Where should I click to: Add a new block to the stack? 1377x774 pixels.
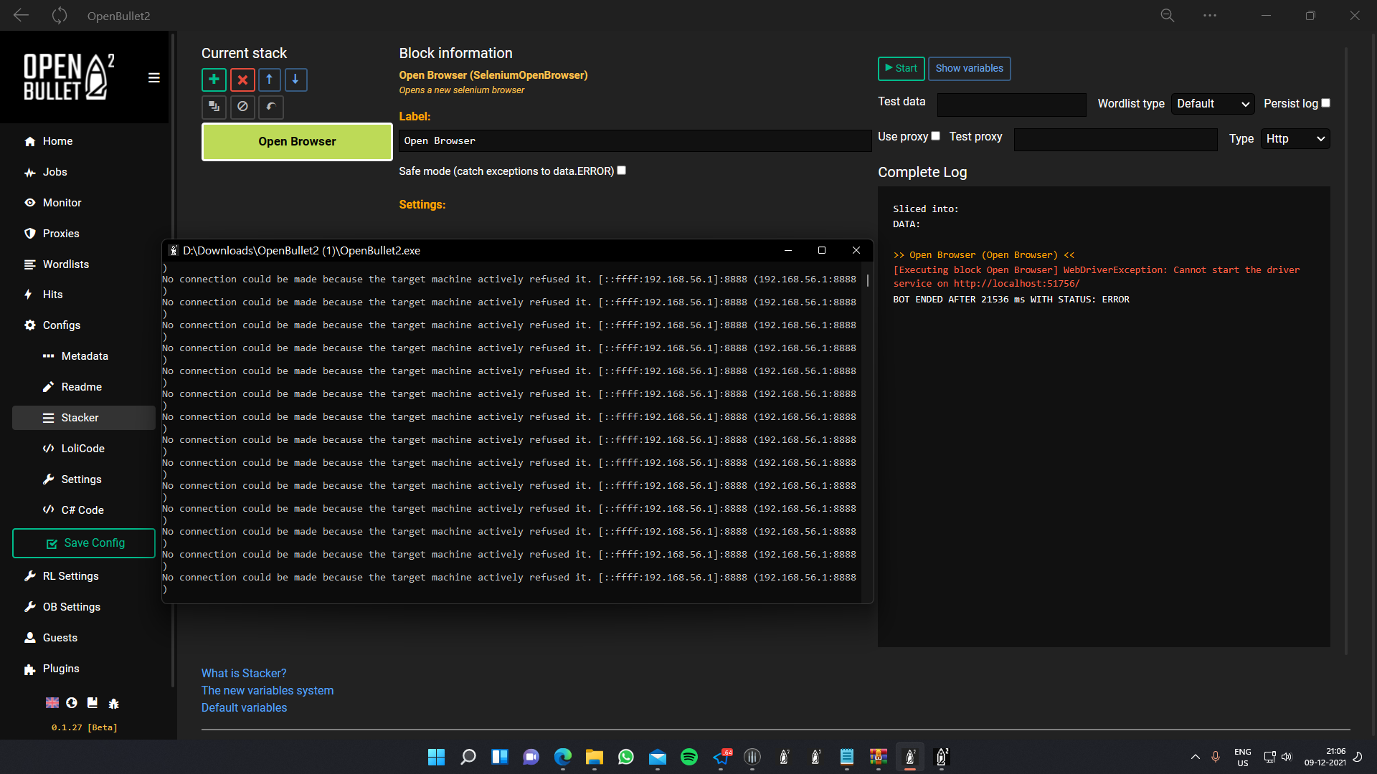(214, 80)
